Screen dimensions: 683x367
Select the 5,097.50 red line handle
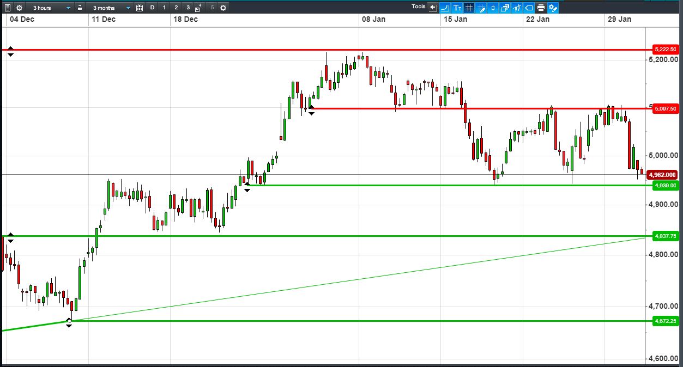tap(311, 110)
